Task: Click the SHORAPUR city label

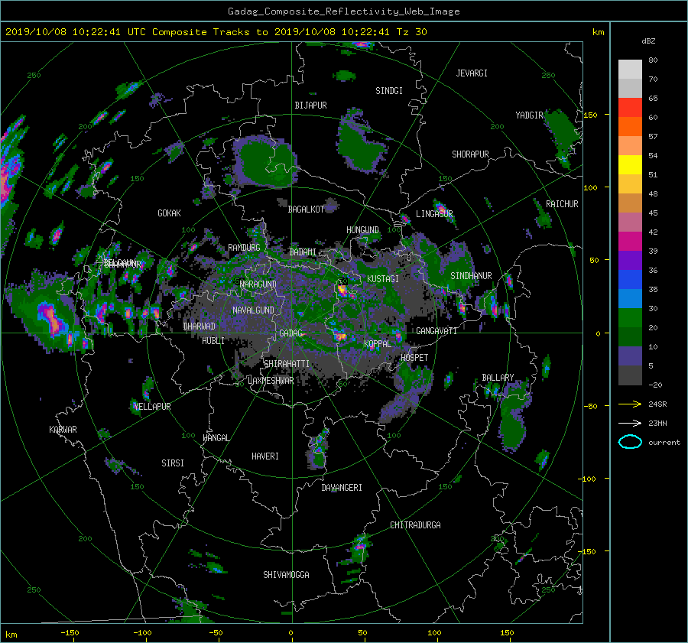Action: pyautogui.click(x=470, y=154)
